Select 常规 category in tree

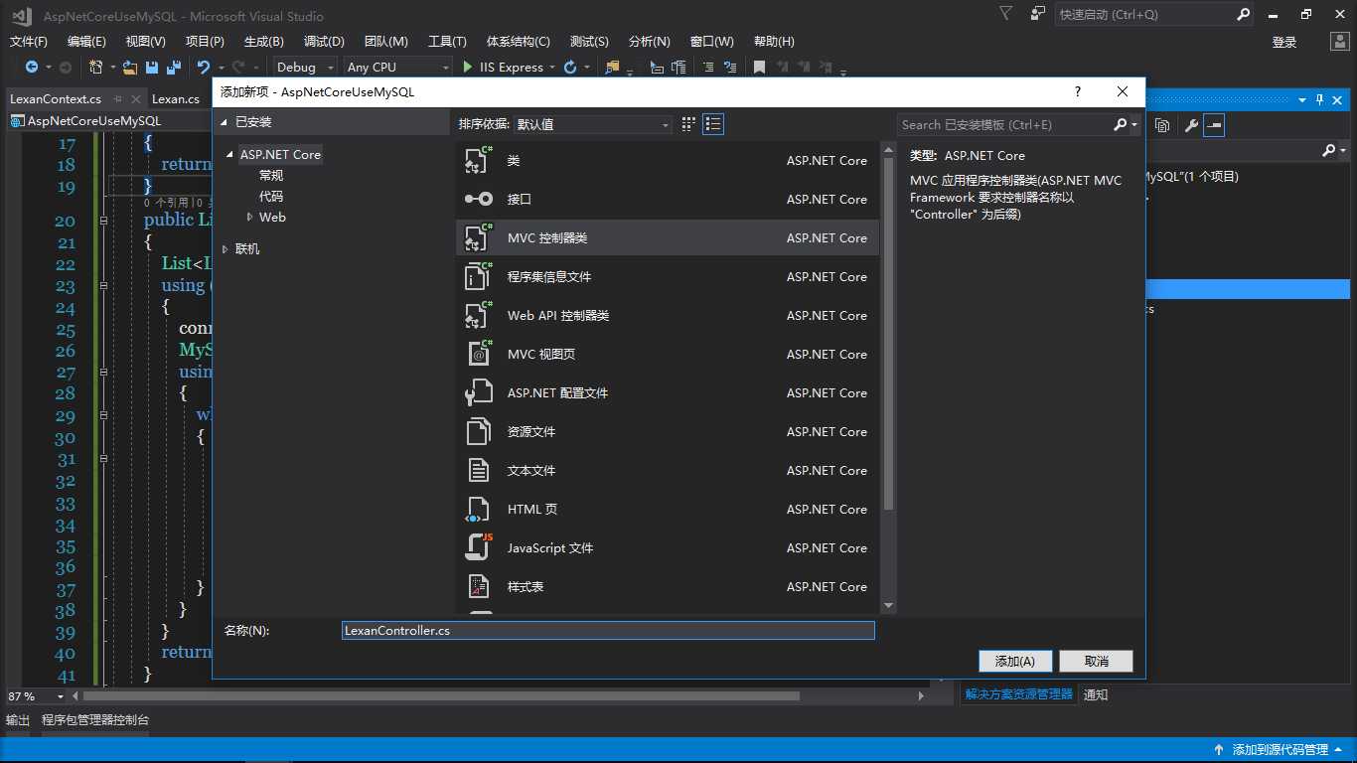[x=271, y=176]
